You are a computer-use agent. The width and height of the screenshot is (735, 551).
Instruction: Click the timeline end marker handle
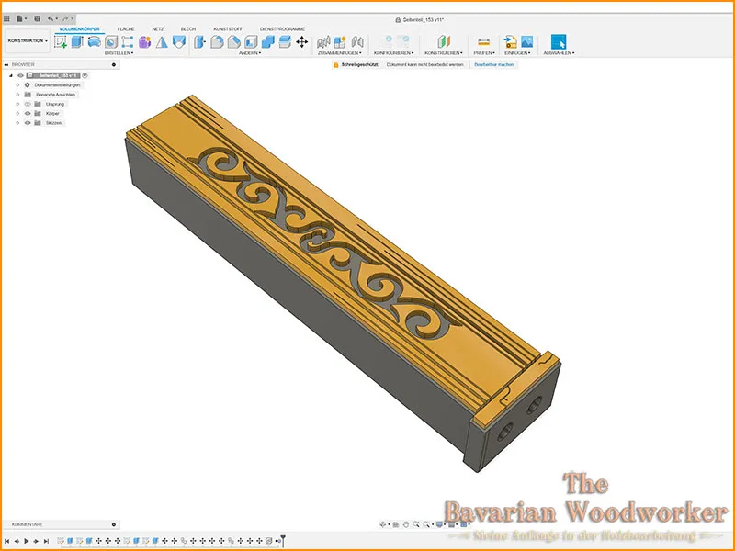click(283, 540)
